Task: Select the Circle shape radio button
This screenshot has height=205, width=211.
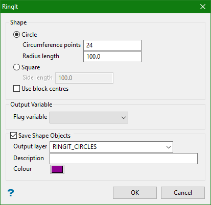Action: (16, 35)
